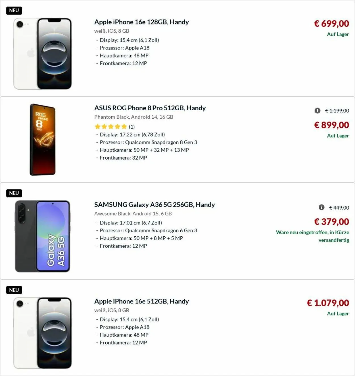Click Samsung Galaxy A36 5G product image
Viewport: 355px width, 376px height.
[43, 236]
